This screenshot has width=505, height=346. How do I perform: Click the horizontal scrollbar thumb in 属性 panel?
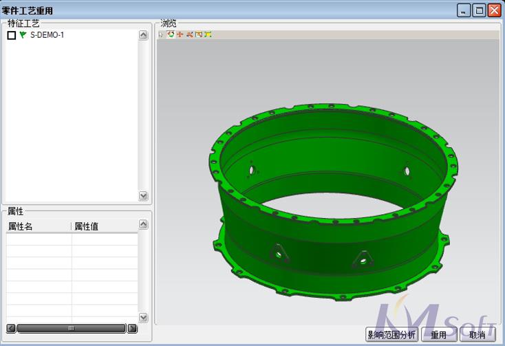[71, 329]
